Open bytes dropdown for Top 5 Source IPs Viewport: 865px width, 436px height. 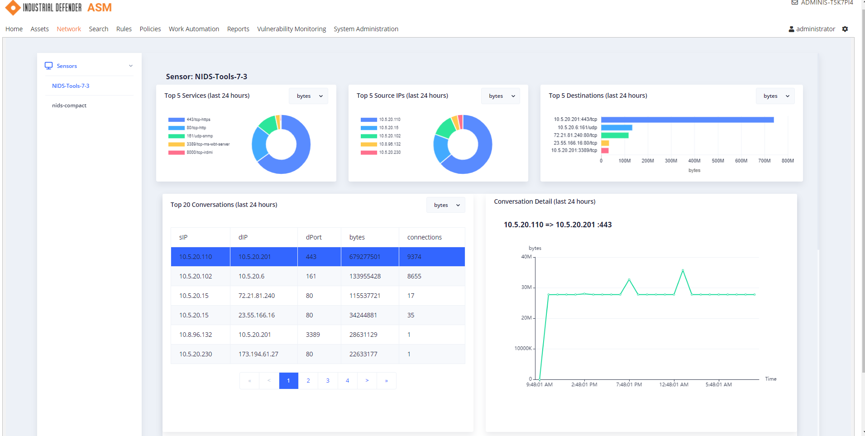[x=501, y=96]
